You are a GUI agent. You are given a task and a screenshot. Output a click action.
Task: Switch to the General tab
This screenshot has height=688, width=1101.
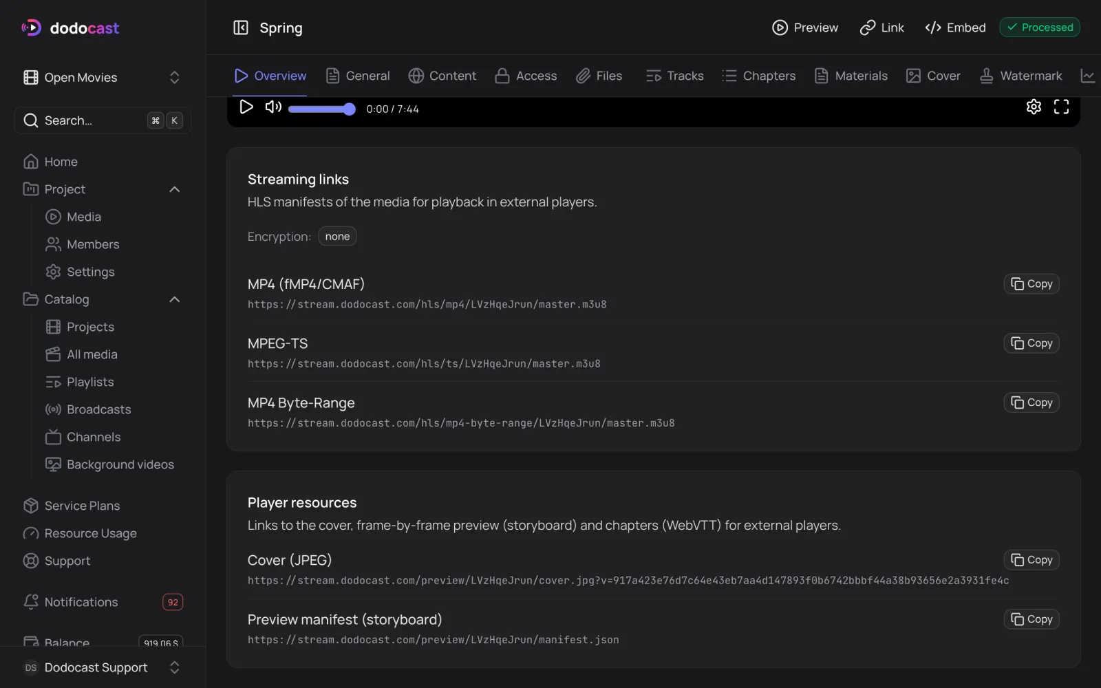pyautogui.click(x=358, y=76)
